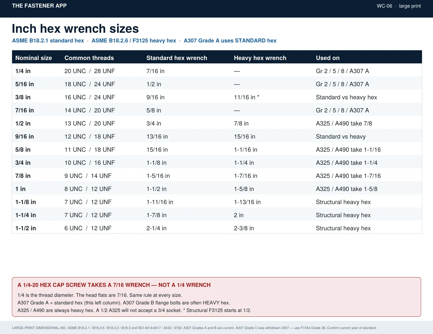The image size is (433, 334).
Task: Select 'A325 / A490 take 1-1/16' cell
Action: tap(348, 150)
